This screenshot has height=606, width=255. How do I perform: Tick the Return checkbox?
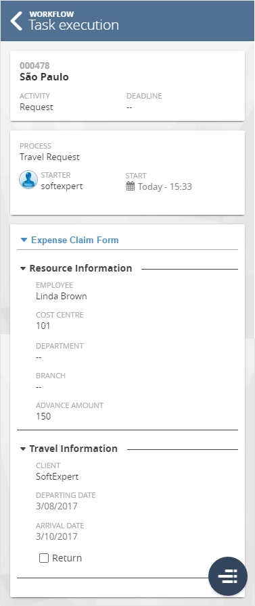tap(44, 558)
